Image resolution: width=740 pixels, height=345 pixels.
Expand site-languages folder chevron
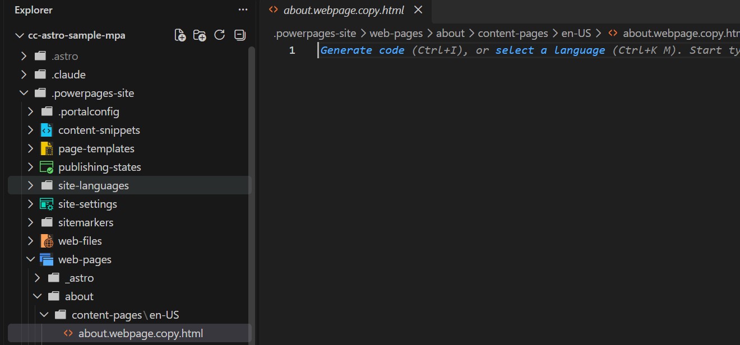pyautogui.click(x=30, y=185)
